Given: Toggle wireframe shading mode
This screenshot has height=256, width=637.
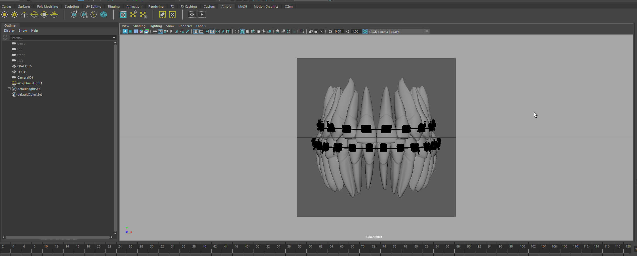Looking at the screenshot, I should (237, 31).
